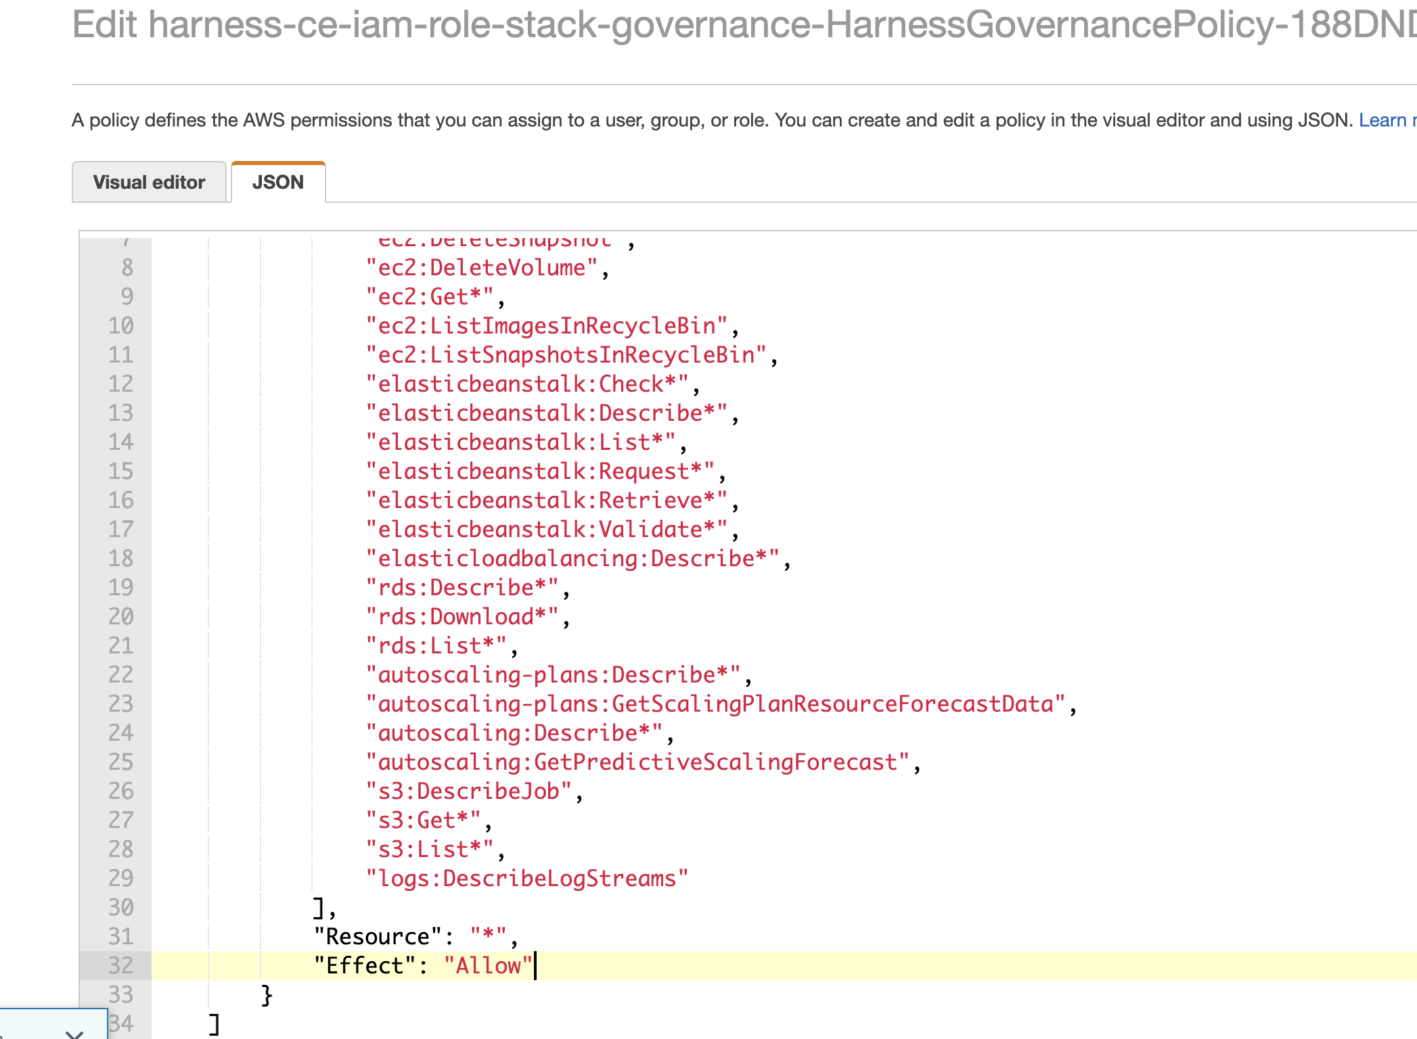
Task: Click the "Allow" effect value
Action: pos(488,966)
